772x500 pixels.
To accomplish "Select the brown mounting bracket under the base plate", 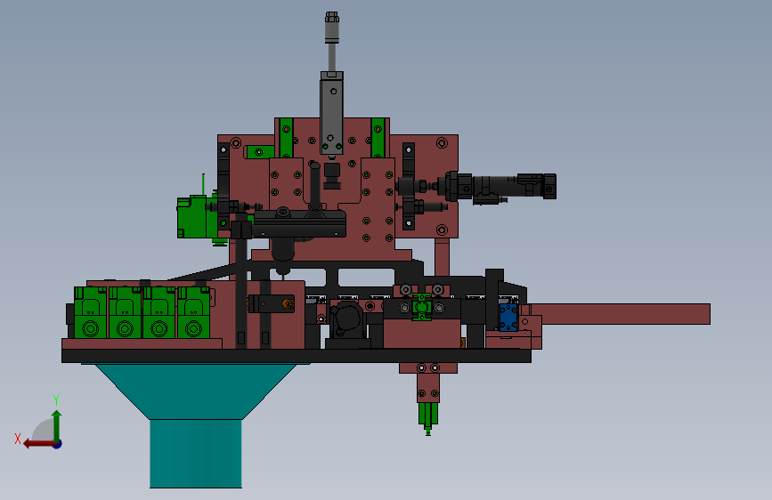I will [427, 383].
